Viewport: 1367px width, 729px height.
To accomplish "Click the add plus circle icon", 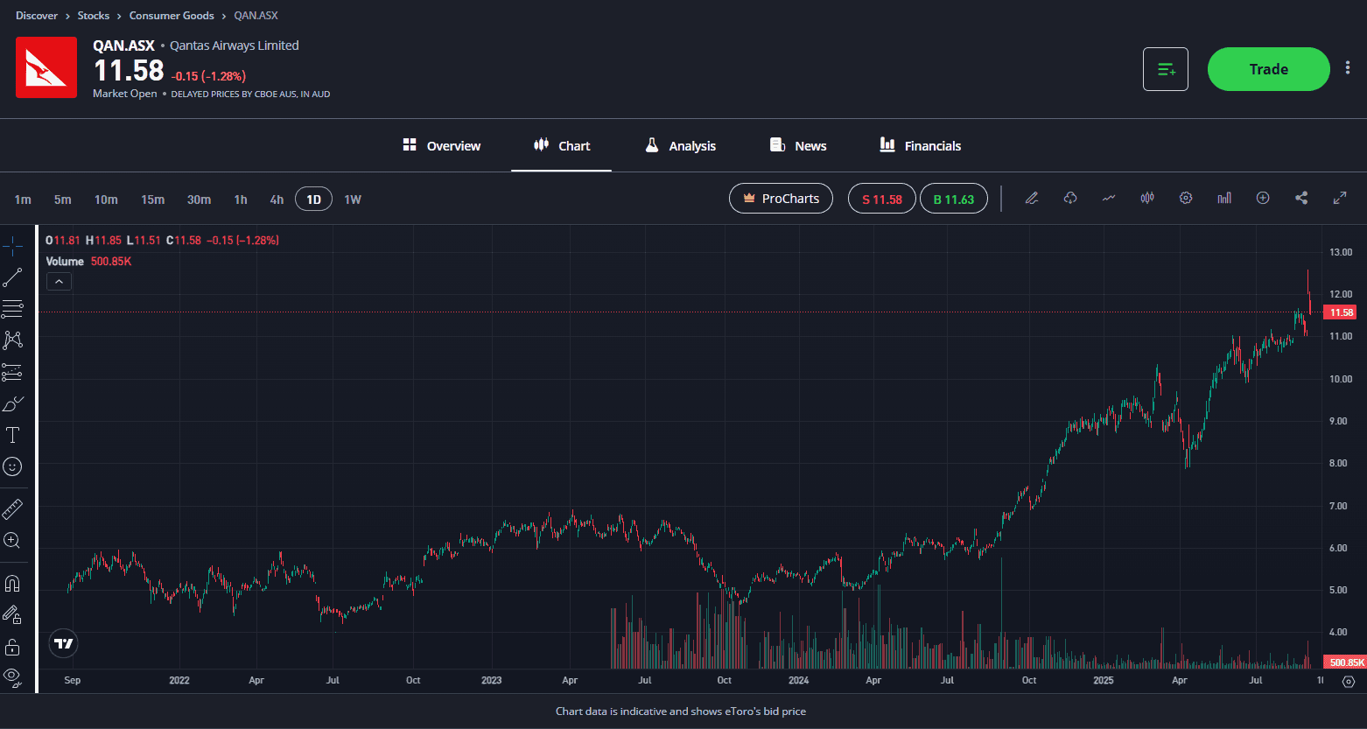I will (x=1263, y=198).
